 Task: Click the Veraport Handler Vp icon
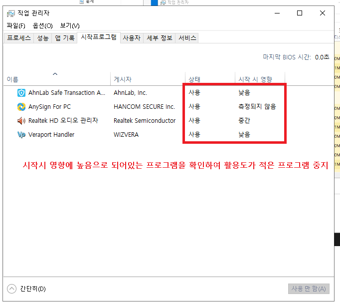point(21,135)
